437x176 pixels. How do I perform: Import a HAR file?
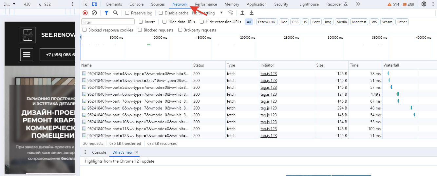pyautogui.click(x=242, y=13)
